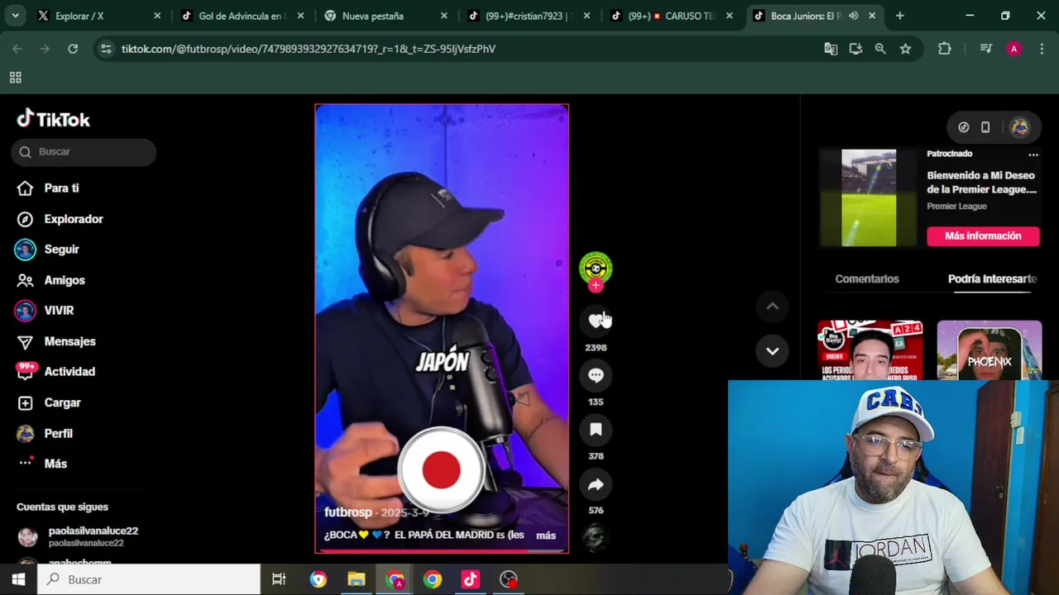Open media controls icon in toolbar
Screen dimensions: 1059x595
click(x=985, y=49)
